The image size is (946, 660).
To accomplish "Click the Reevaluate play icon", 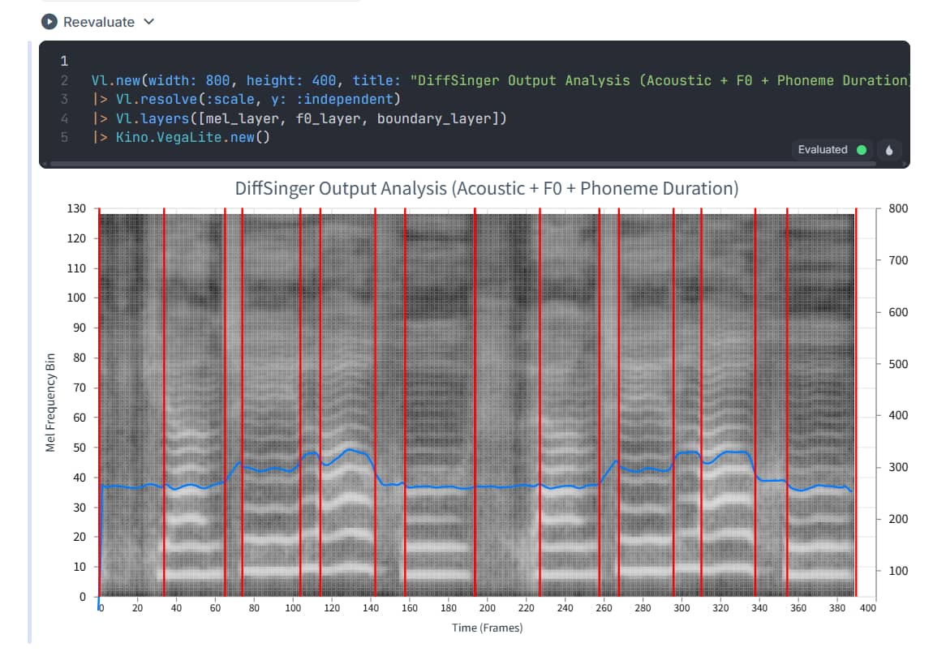I will [50, 22].
